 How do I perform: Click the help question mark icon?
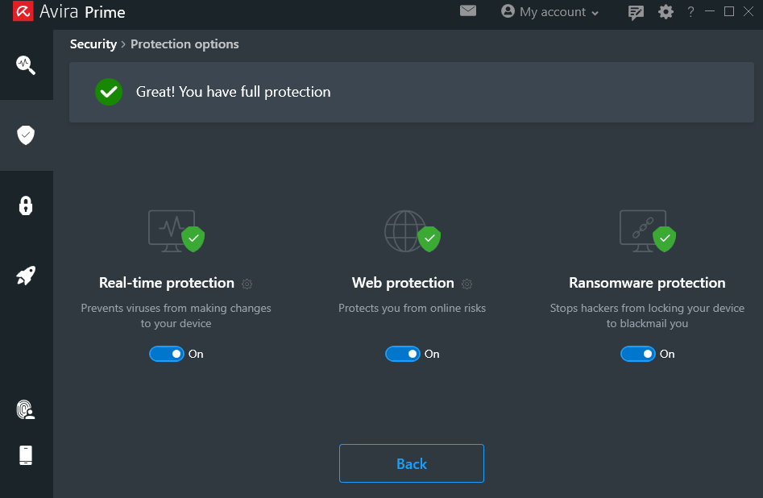[690, 11]
